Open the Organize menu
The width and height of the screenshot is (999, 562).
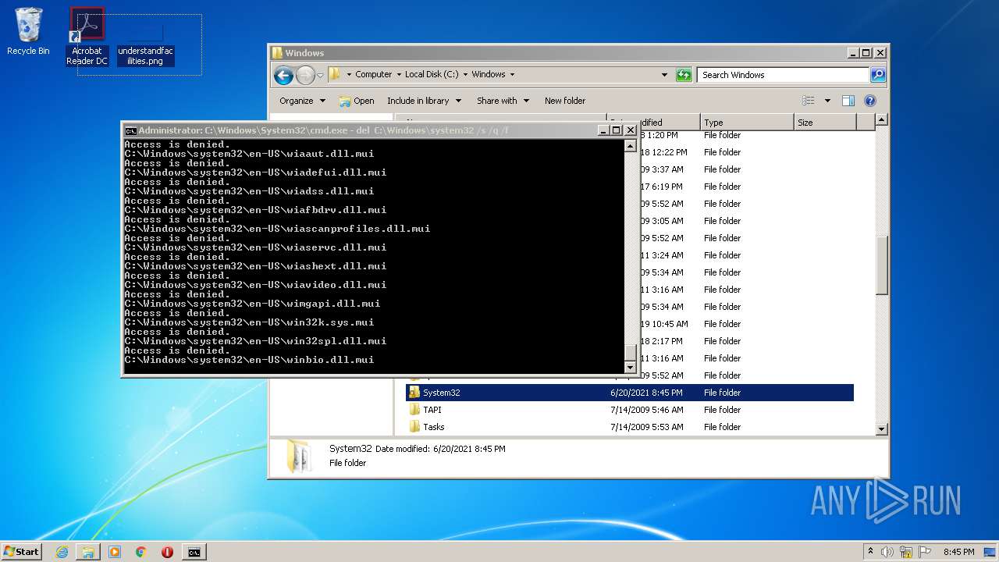click(x=302, y=101)
